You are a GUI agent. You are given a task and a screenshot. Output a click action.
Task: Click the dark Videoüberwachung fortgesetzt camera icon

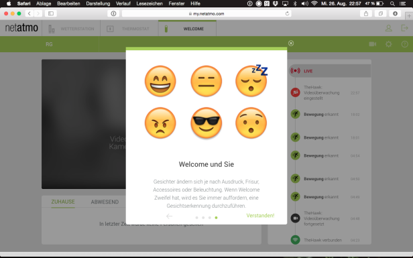click(x=295, y=218)
